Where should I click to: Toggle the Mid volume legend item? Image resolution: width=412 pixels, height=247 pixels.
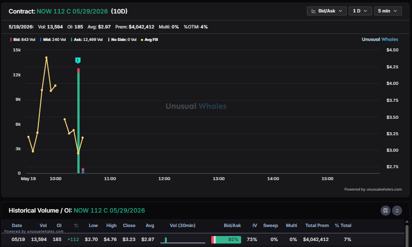click(53, 40)
